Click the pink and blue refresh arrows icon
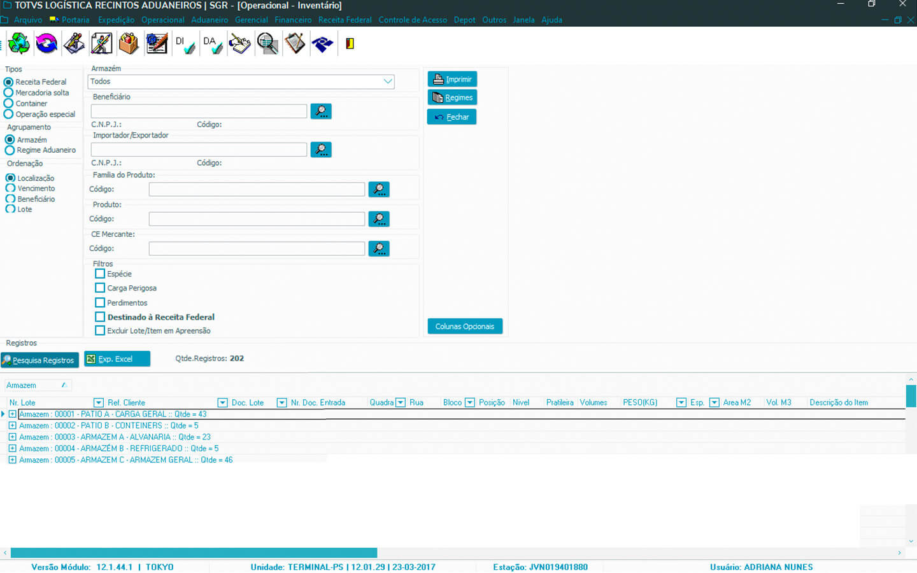Screen dimensions: 917x573 click(x=46, y=43)
